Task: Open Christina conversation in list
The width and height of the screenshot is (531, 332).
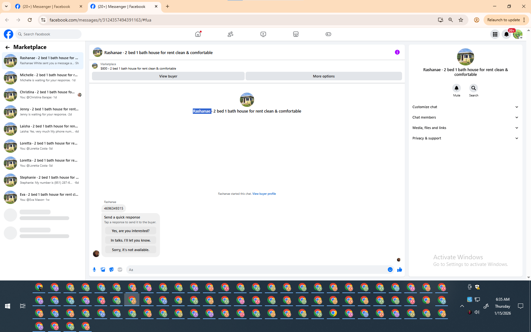Action: tap(43, 95)
